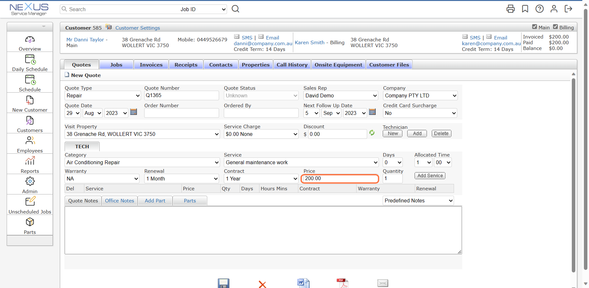The height and width of the screenshot is (288, 589).
Task: Click the printer icon in header
Action: click(510, 9)
